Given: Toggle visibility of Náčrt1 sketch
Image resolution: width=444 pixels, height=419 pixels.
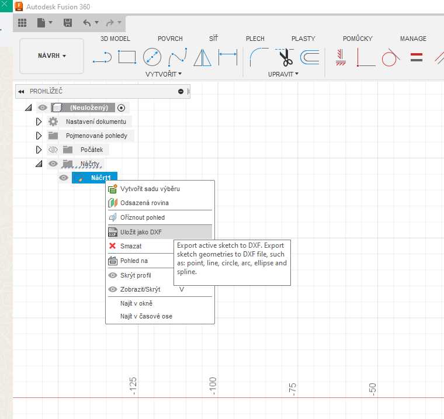Looking at the screenshot, I should [64, 178].
